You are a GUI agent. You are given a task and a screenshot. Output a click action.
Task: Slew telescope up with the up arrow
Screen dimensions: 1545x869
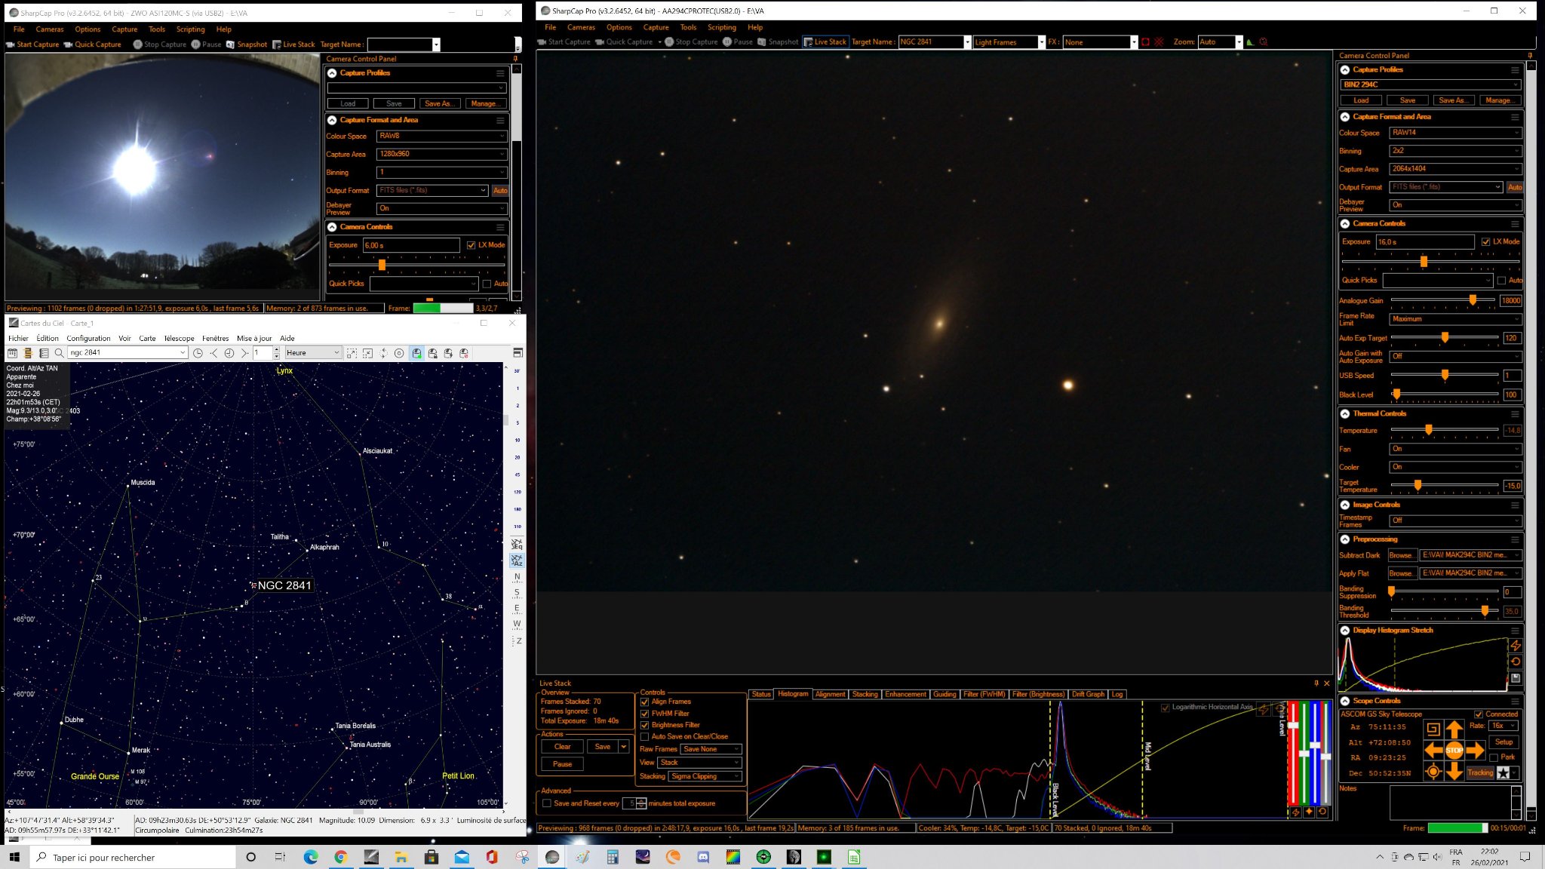point(1454,729)
